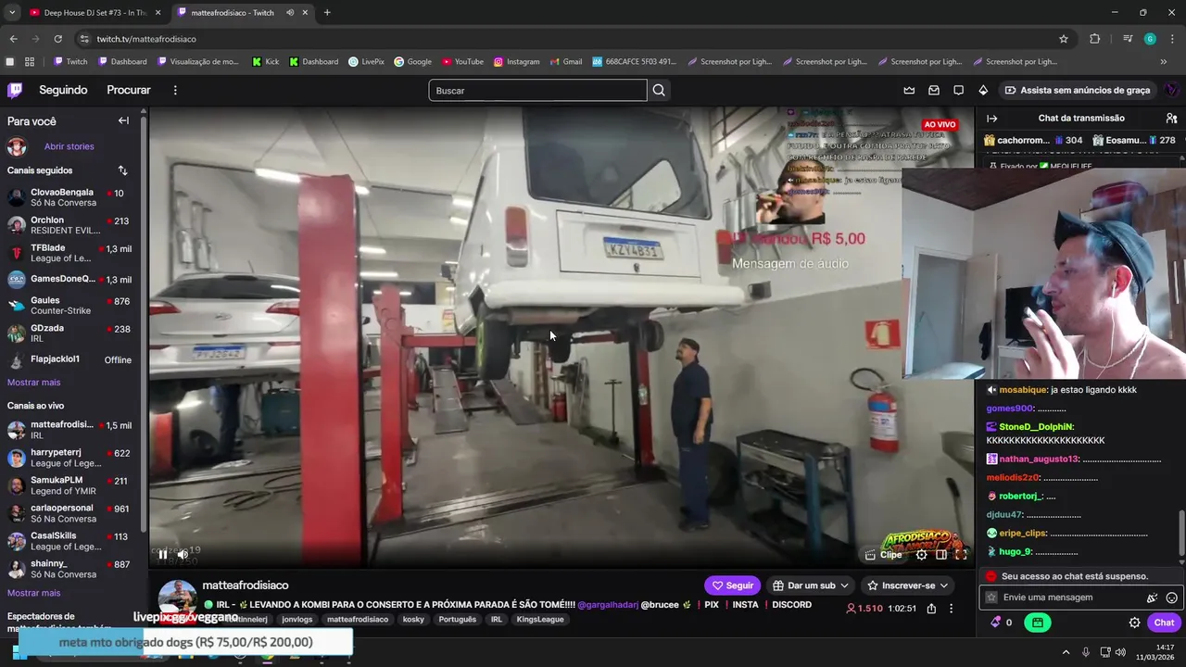
Task: Mute the stream volume
Action: (x=183, y=554)
